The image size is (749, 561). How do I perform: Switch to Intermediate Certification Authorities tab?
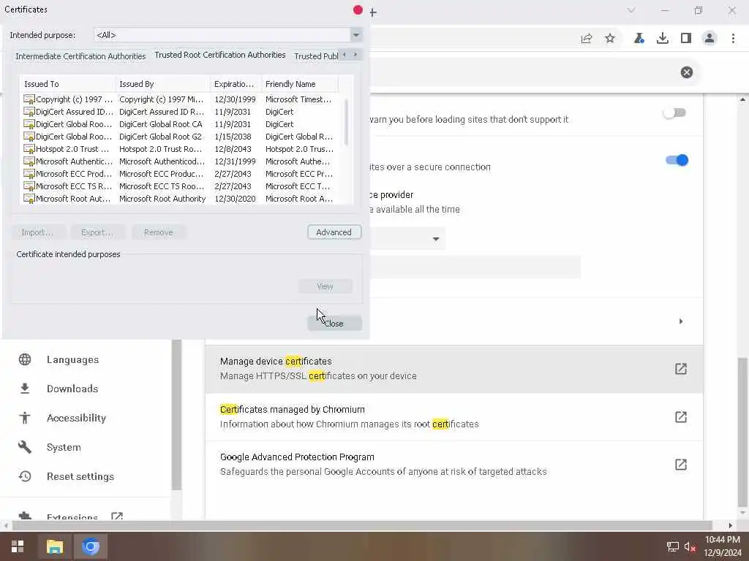pyautogui.click(x=80, y=56)
